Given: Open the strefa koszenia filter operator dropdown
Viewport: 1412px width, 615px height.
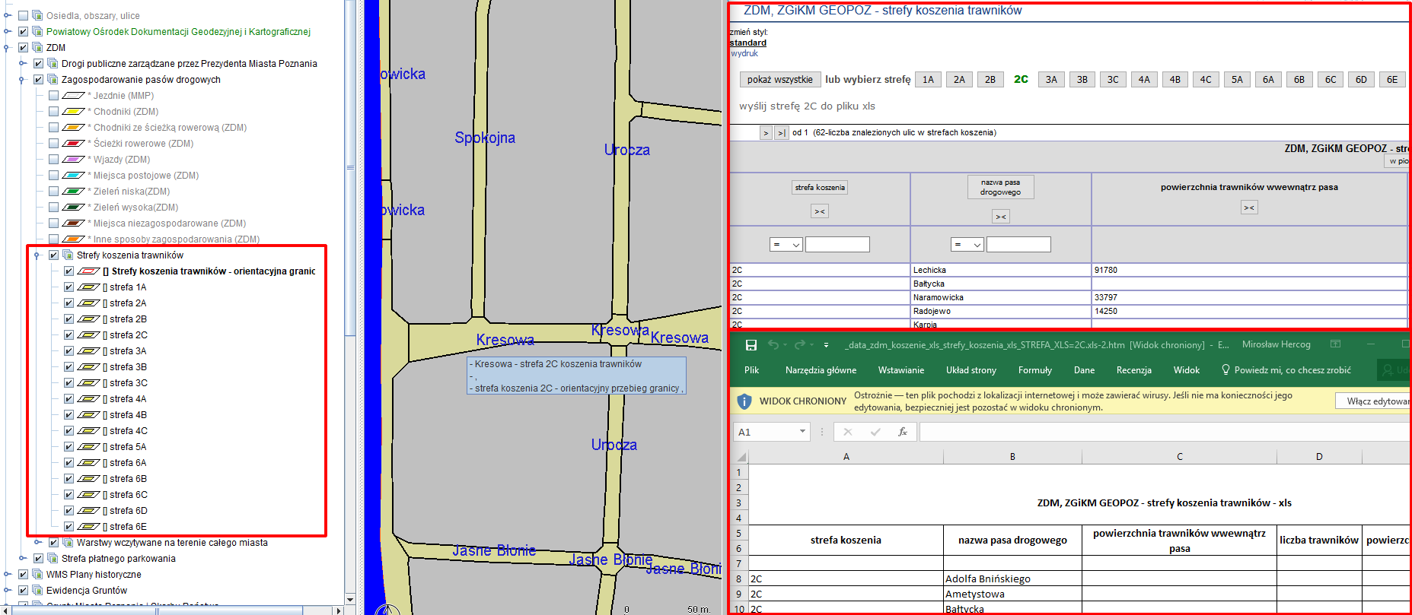Looking at the screenshot, I should pos(786,245).
